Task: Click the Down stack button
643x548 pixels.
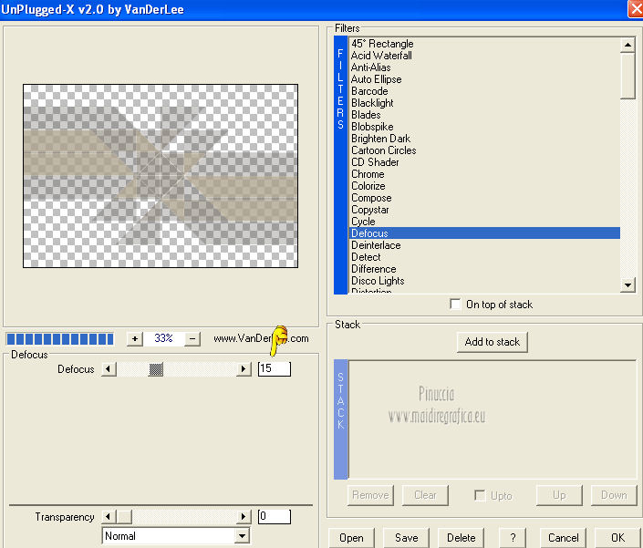Action: (614, 495)
